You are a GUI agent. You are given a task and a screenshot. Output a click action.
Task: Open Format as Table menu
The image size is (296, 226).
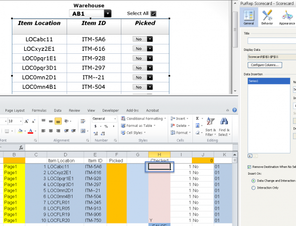pos(138,125)
